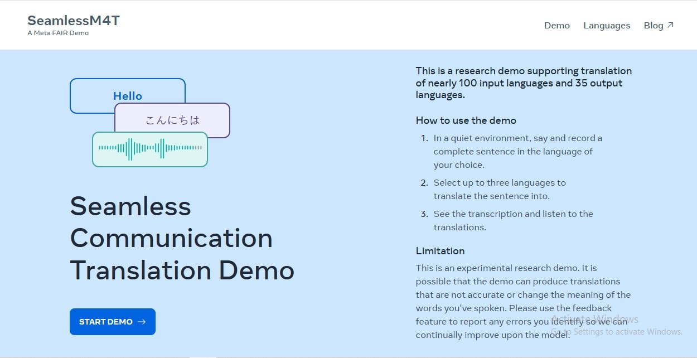This screenshot has width=697, height=358.
Task: Click the research demo intro paragraph
Action: click(524, 83)
